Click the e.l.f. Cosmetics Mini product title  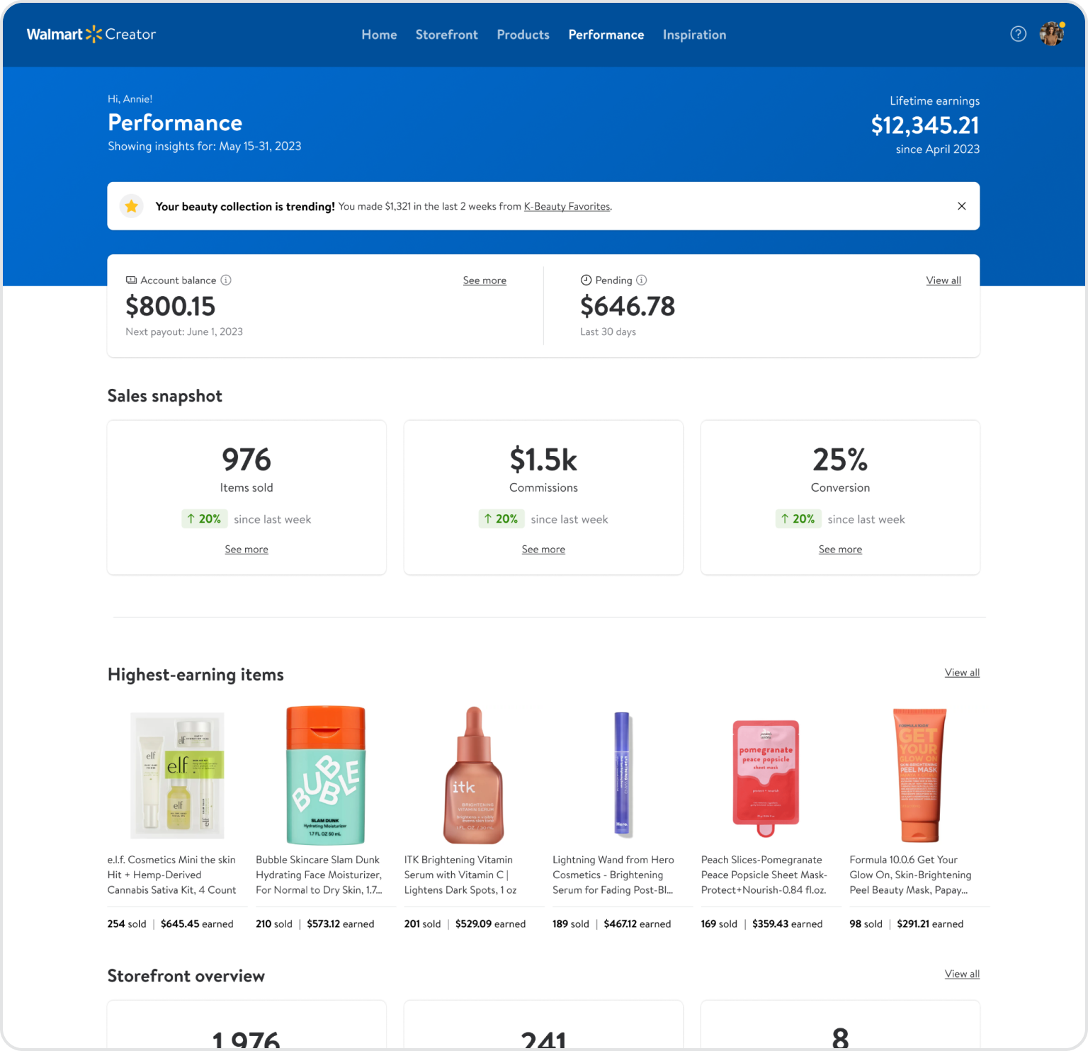click(x=172, y=875)
